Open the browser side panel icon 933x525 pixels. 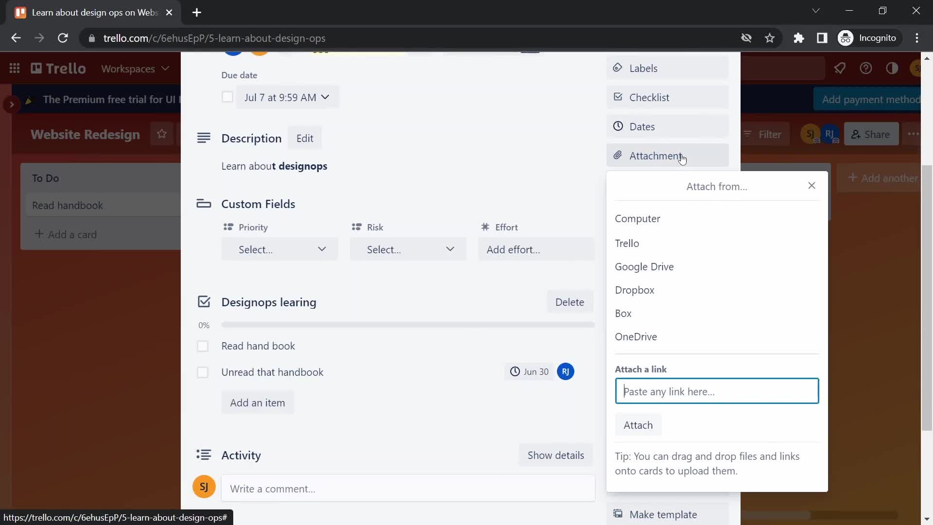click(822, 38)
